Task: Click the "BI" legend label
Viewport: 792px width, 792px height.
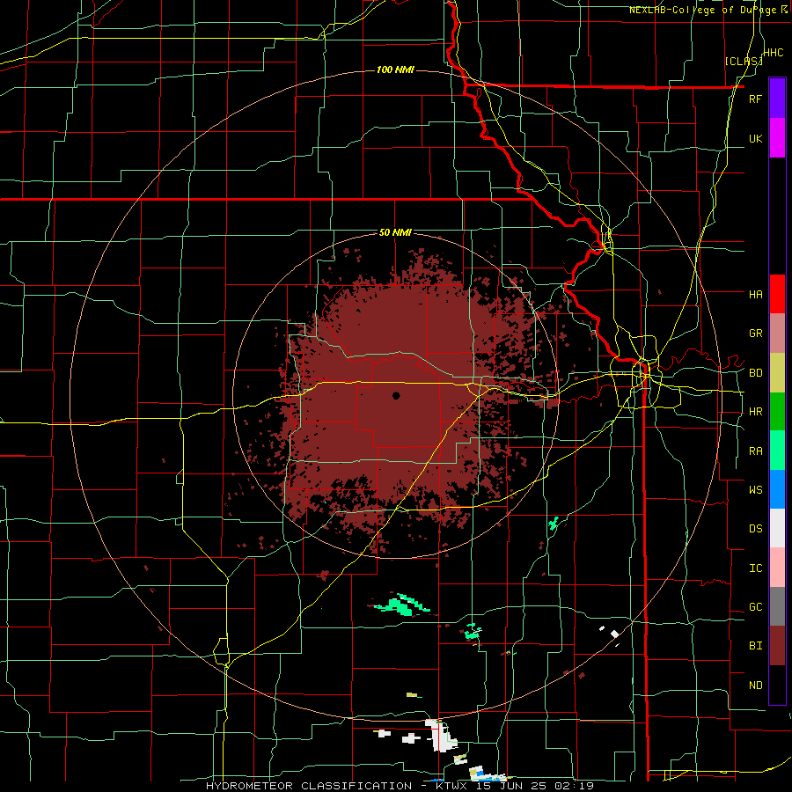Action: (755, 646)
